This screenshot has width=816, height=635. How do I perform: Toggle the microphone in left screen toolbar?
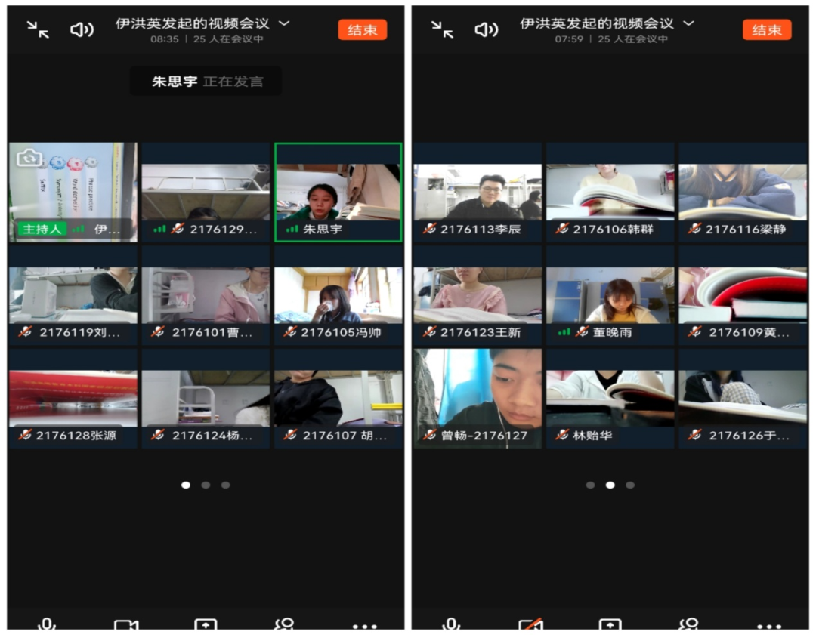[47, 625]
